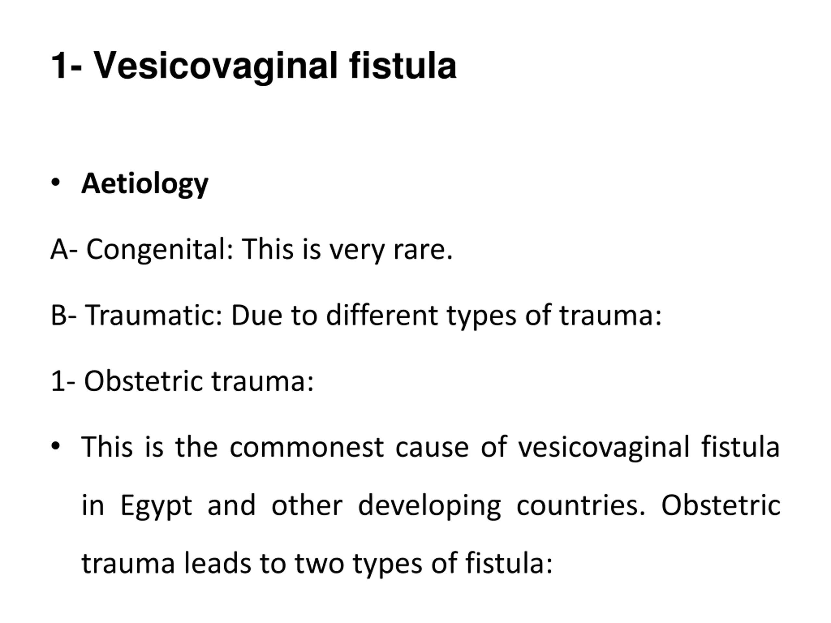831x623 pixels.
Task: Click the bullet point before 'Aetiology'
Action: pos(56,183)
